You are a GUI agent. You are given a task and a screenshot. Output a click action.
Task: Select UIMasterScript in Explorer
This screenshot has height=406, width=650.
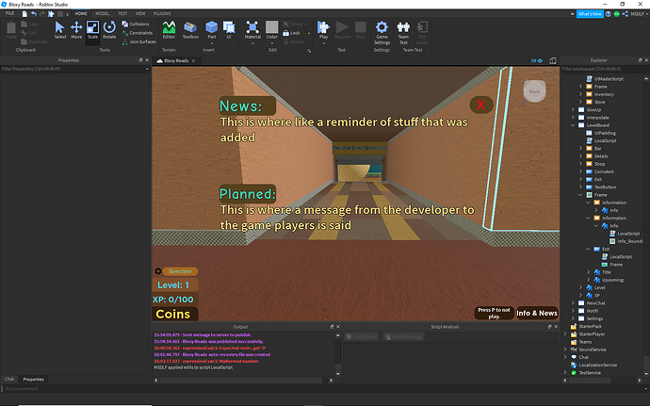pyautogui.click(x=605, y=79)
